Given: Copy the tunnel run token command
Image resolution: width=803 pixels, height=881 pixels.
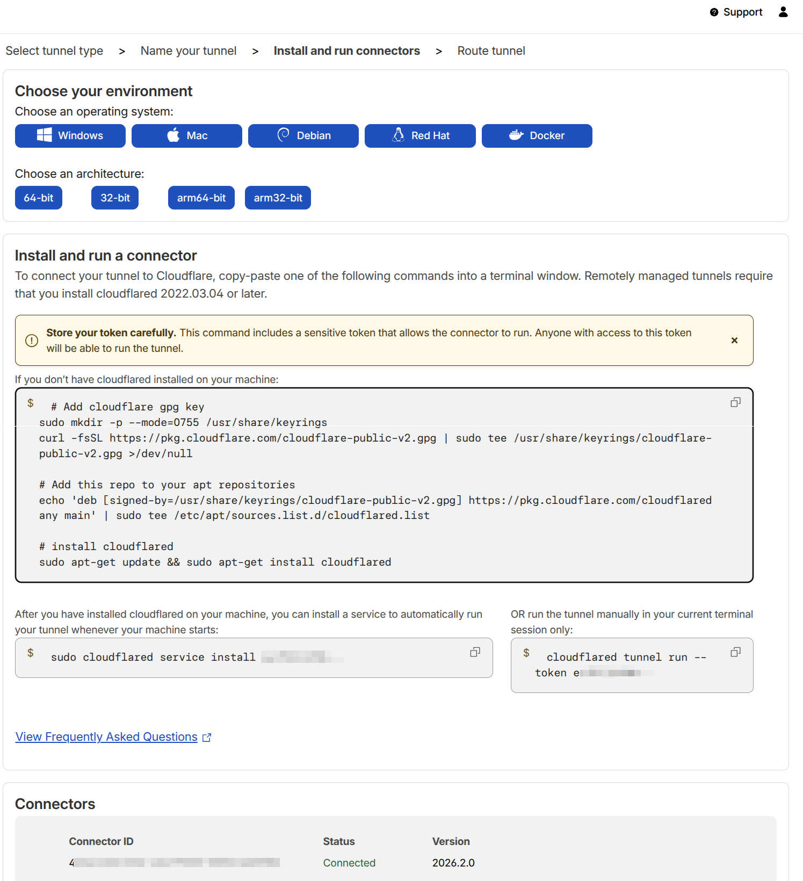Looking at the screenshot, I should (735, 652).
